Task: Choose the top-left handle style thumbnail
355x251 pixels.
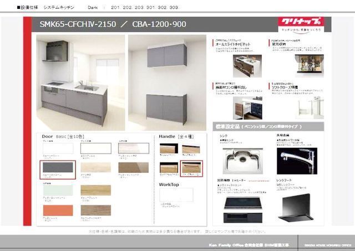Action: pos(169,148)
